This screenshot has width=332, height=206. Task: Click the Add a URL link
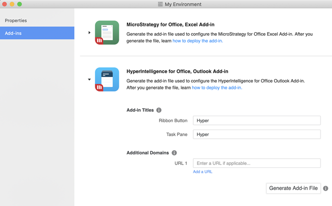click(203, 172)
